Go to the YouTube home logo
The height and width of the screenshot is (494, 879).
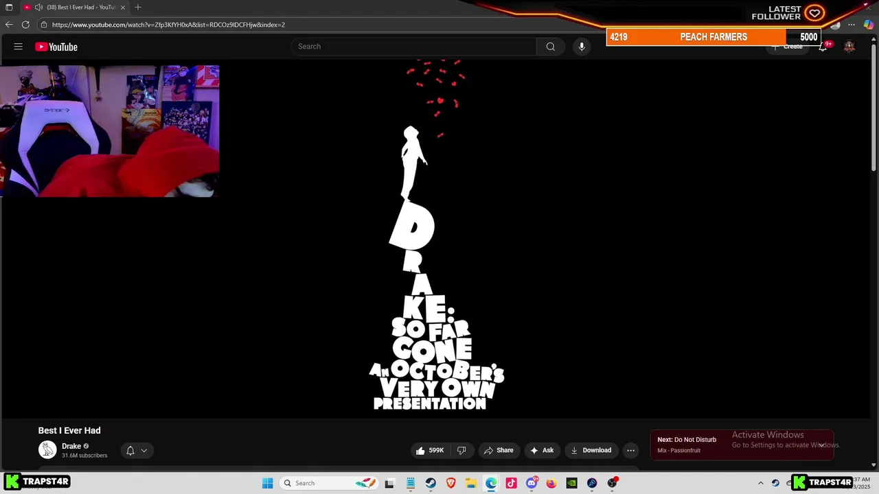coord(56,47)
